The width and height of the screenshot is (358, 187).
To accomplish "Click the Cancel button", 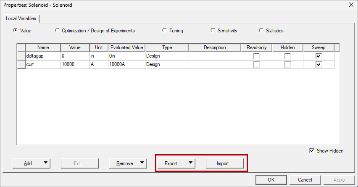I will (x=305, y=180).
